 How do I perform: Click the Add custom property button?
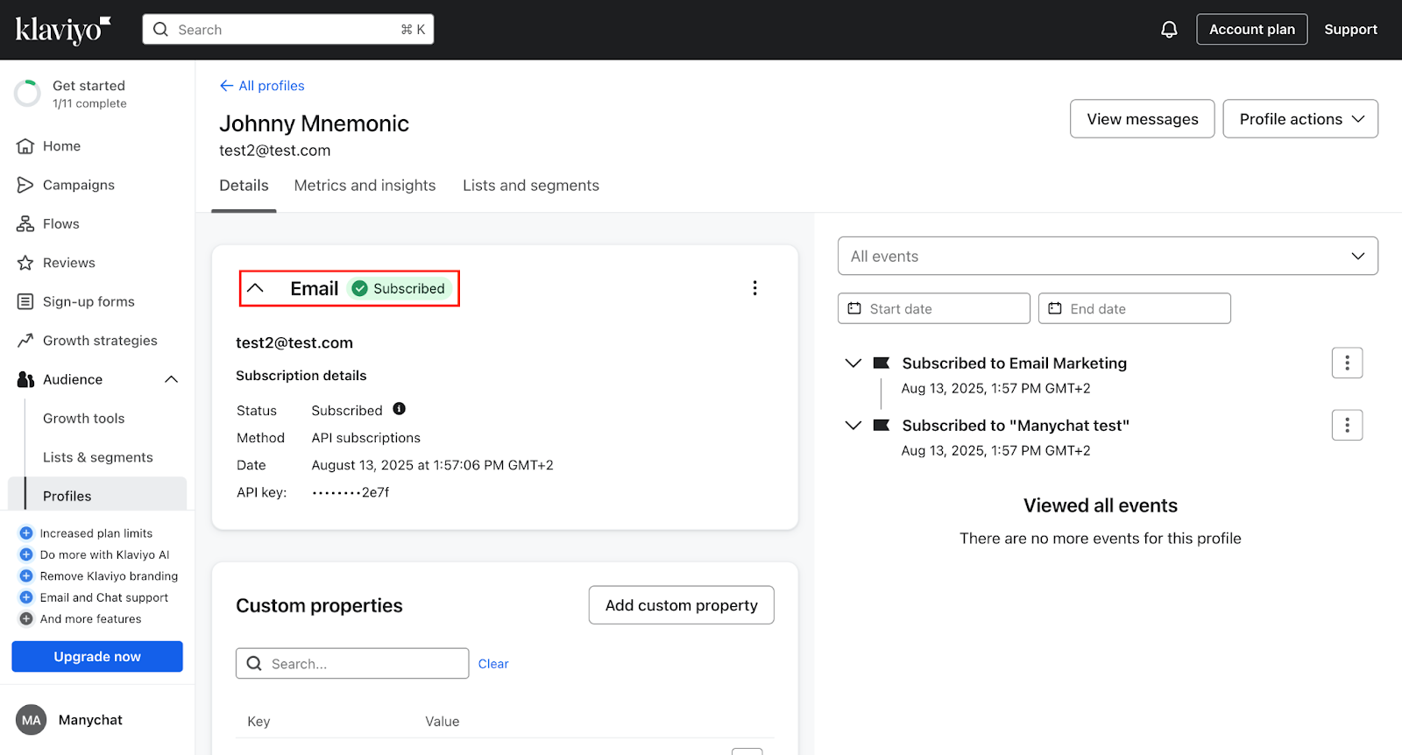coord(681,605)
